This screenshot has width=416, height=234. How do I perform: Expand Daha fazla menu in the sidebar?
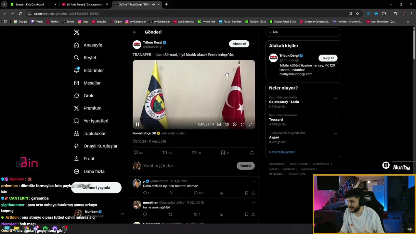point(89,171)
